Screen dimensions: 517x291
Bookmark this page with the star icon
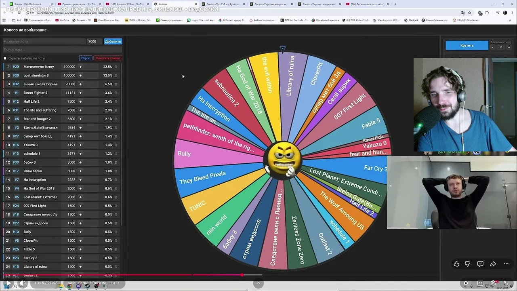point(469,13)
